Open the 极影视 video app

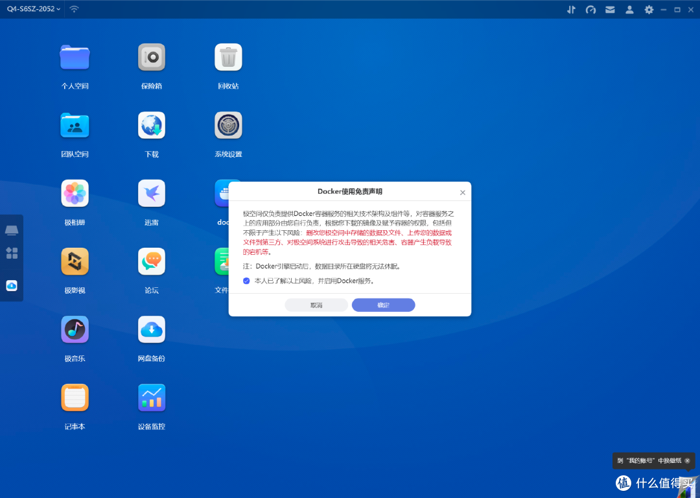click(x=75, y=262)
